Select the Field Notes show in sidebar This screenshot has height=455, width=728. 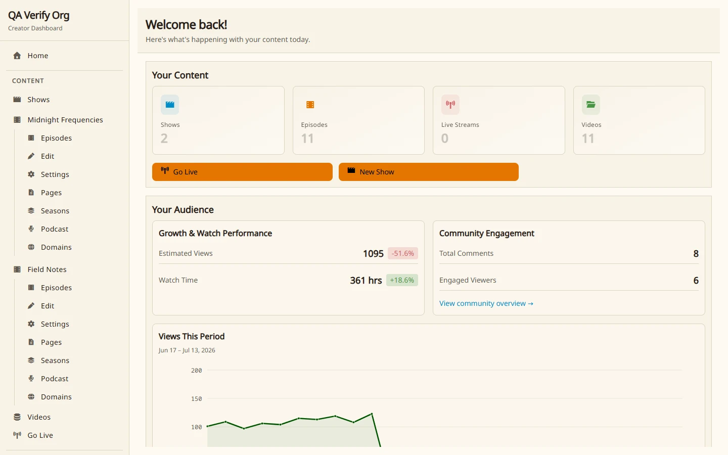click(64, 269)
